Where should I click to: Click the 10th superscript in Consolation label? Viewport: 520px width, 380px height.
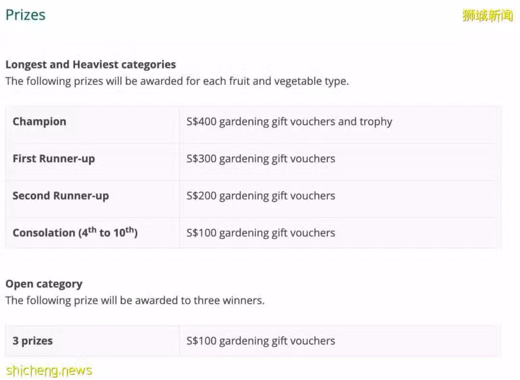click(x=124, y=231)
